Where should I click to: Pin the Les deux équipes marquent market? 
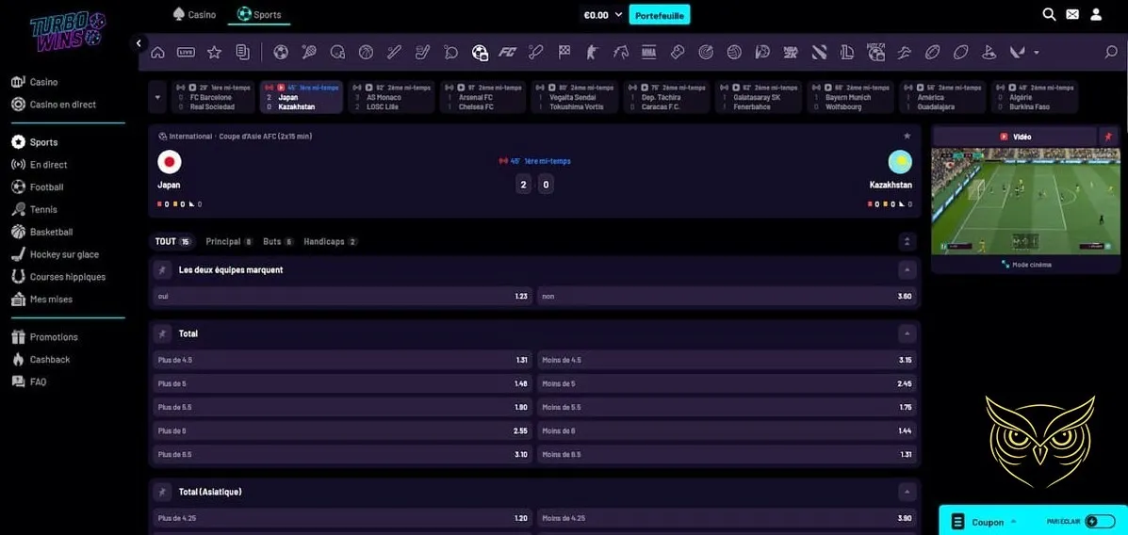162,270
